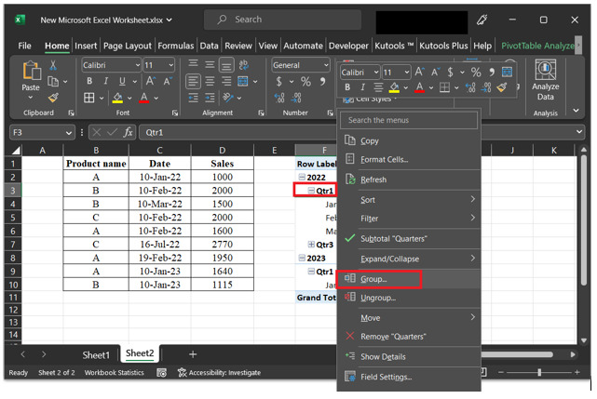Click the Ungroup icon in context menu

350,298
